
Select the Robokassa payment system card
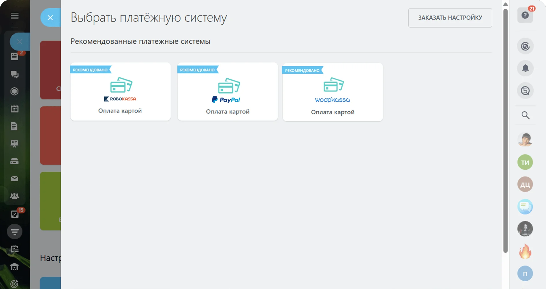(120, 92)
